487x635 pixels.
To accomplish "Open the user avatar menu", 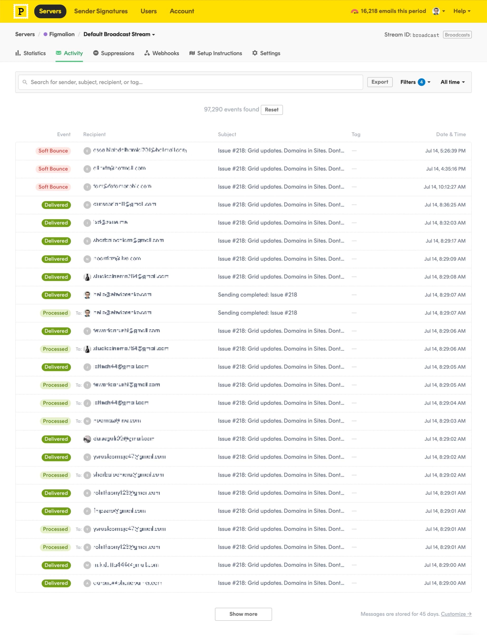I will [x=439, y=11].
